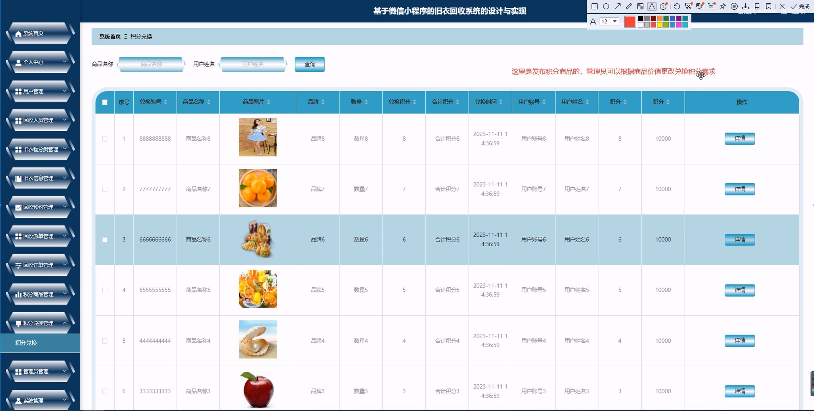Expand the 旧衣信息管理 sidebar menu
This screenshot has height=411, width=814.
pos(40,178)
